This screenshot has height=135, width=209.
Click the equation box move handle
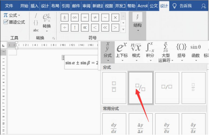tap(63, 58)
